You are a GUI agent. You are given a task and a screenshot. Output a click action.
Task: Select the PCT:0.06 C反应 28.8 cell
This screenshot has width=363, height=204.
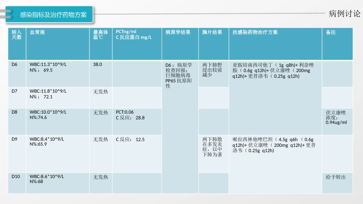137,122
